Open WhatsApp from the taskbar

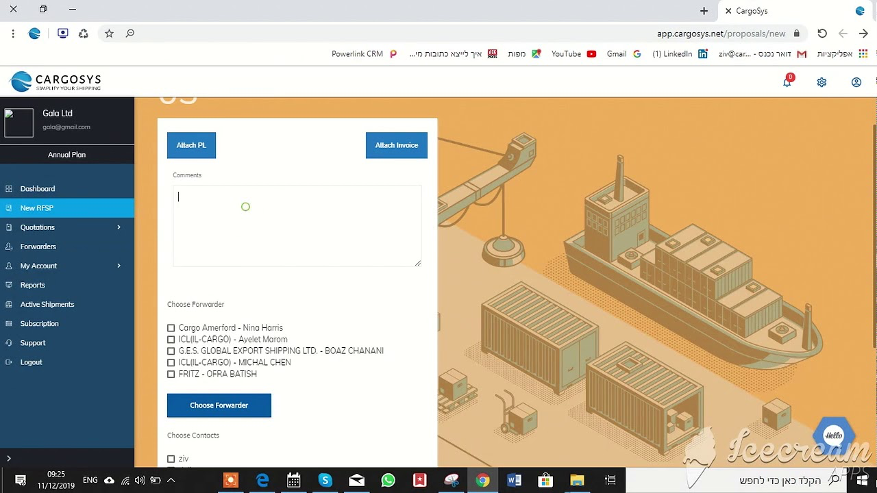(x=388, y=481)
